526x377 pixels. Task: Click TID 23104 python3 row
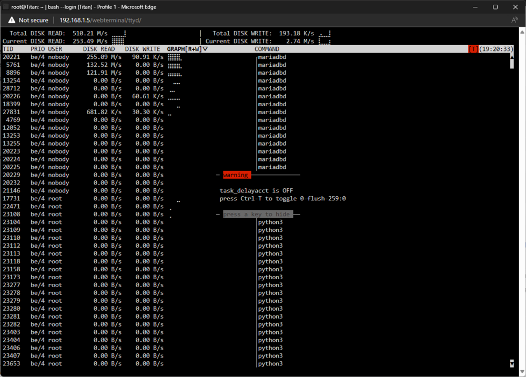click(143, 222)
